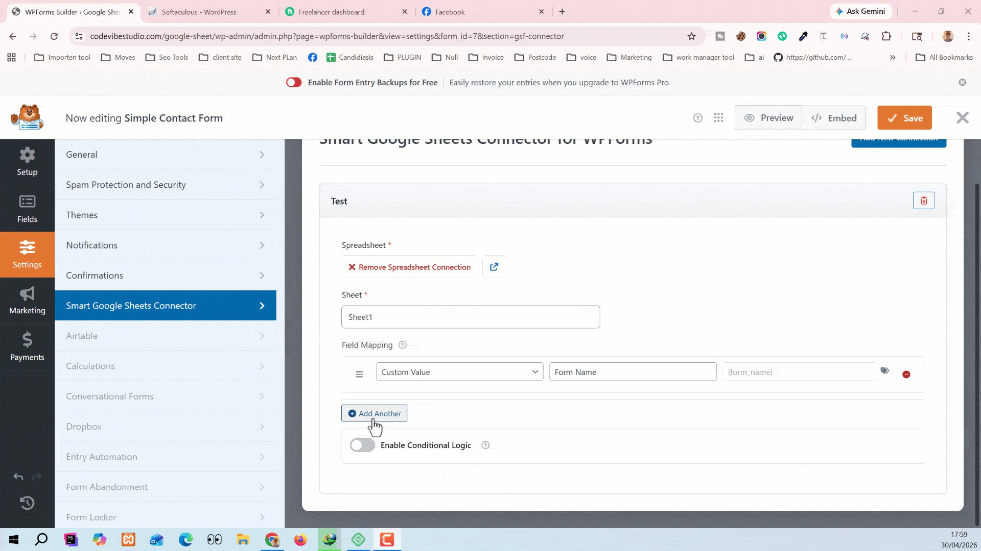This screenshot has height=551, width=981.
Task: Open the Payments panel
Action: pos(27,347)
